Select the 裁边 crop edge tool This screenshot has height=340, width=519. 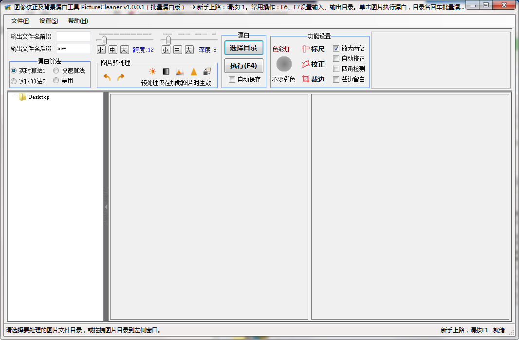pos(313,79)
